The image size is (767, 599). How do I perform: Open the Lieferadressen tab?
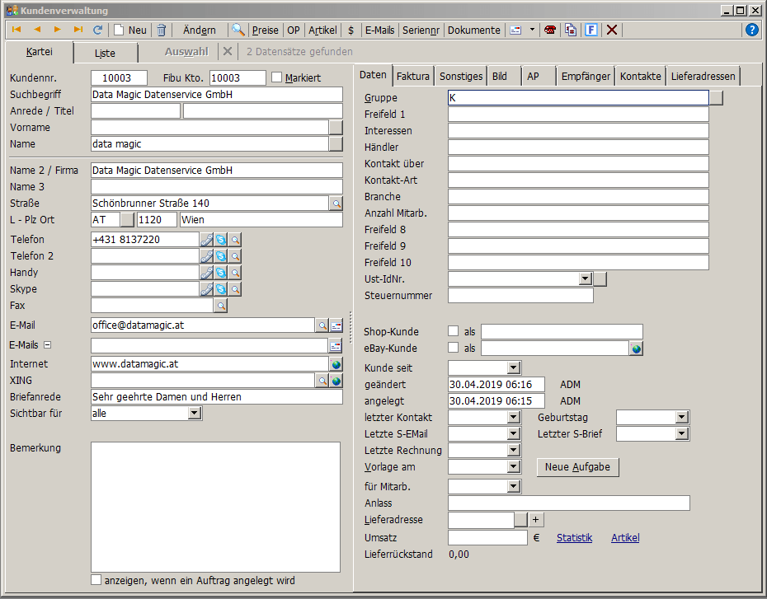point(703,77)
